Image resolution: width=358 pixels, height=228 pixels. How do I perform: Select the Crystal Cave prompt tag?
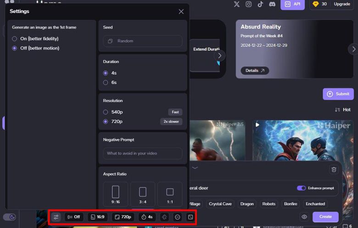coord(220,204)
